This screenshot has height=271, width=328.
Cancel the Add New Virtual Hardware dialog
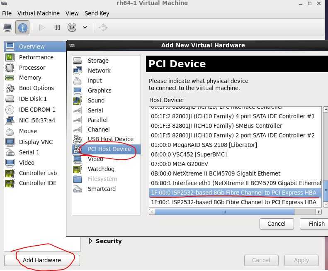pyautogui.click(x=277, y=224)
